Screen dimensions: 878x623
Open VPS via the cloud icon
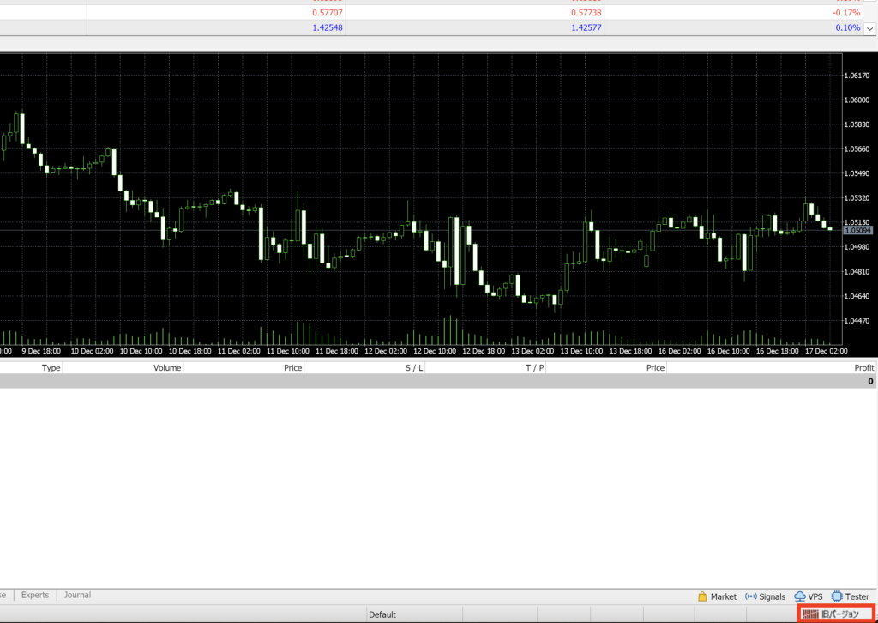pos(800,596)
